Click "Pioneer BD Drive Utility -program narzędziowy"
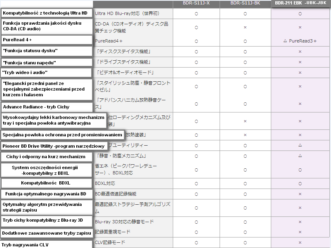The image size is (331, 248). [x=54, y=146]
